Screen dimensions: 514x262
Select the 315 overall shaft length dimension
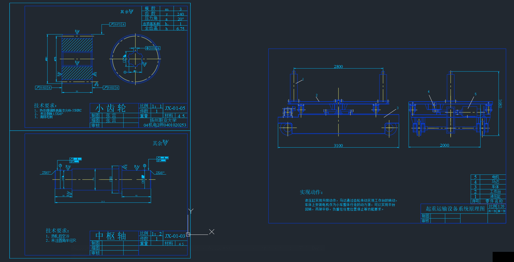click(x=103, y=201)
